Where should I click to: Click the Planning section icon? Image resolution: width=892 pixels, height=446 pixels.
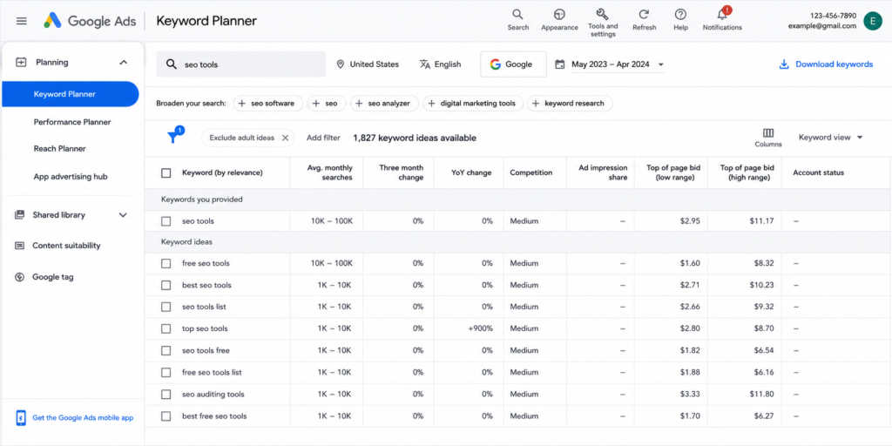[x=21, y=63]
